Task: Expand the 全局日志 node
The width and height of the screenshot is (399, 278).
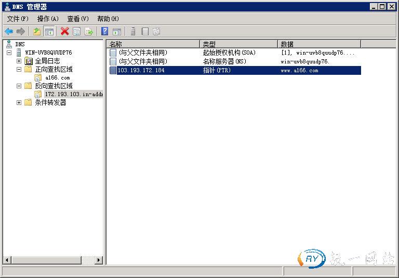Action: point(19,61)
